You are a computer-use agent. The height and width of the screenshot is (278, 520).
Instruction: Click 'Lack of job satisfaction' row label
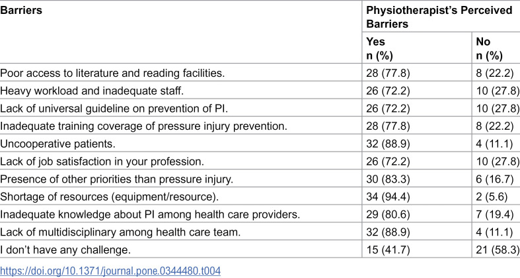coord(102,162)
